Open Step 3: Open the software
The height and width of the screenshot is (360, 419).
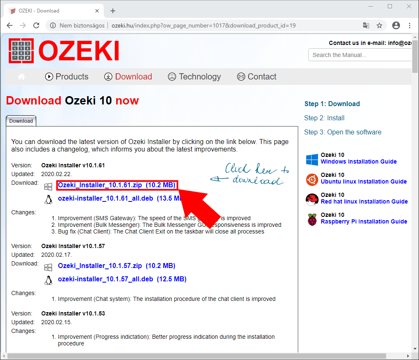tap(343, 132)
